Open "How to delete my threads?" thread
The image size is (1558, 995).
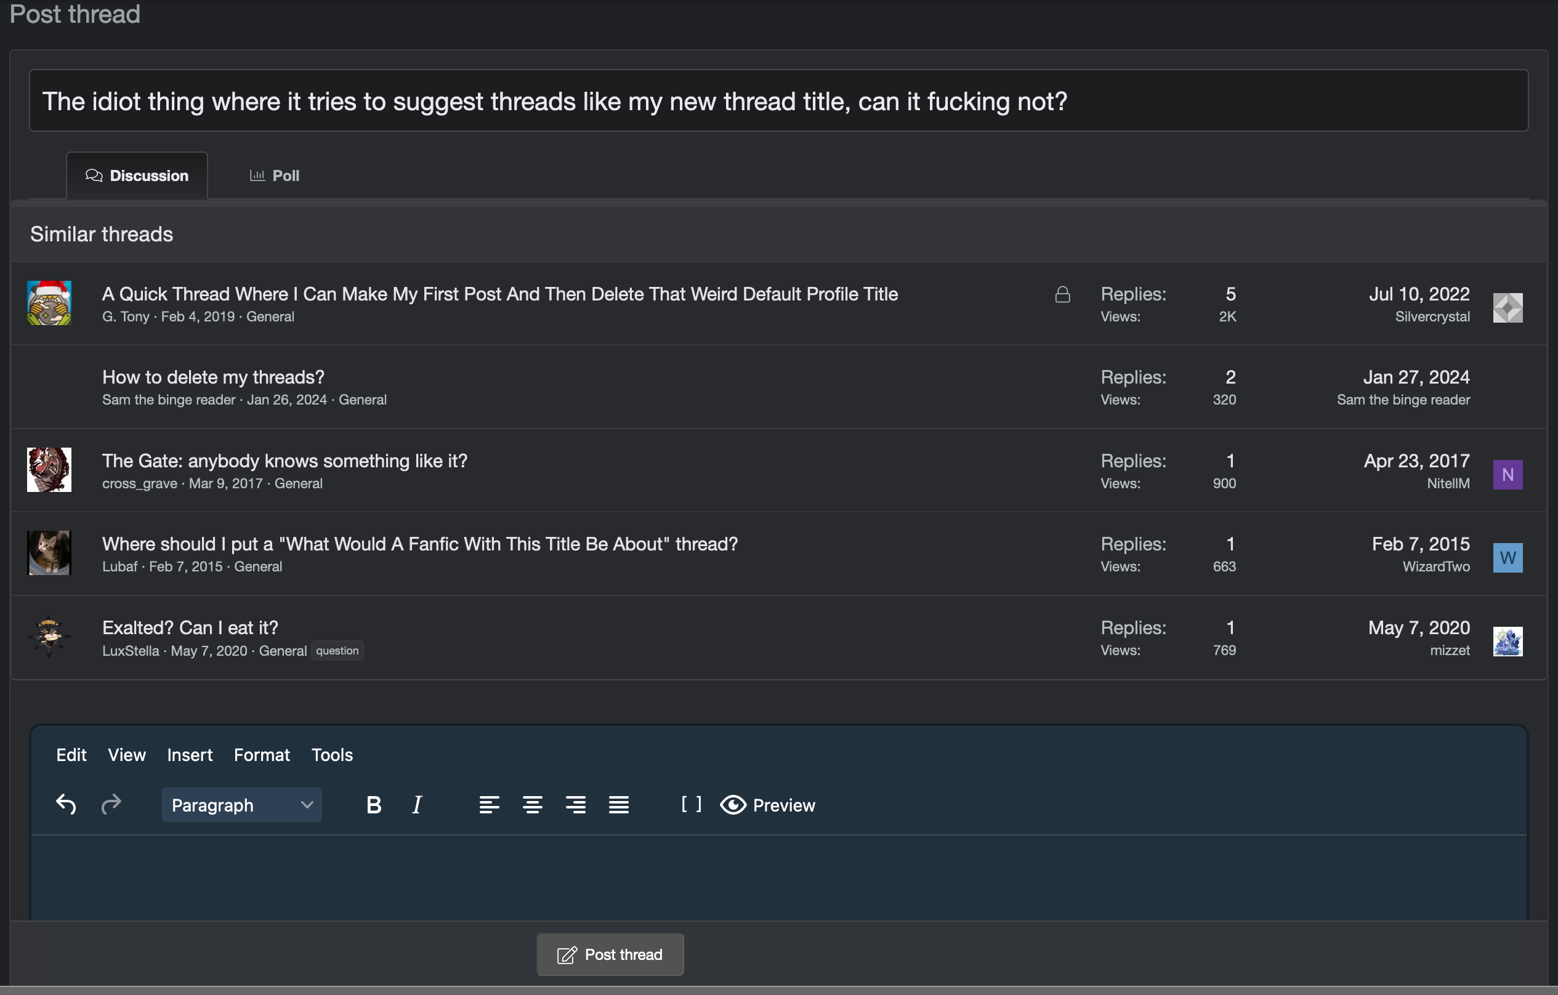213,377
